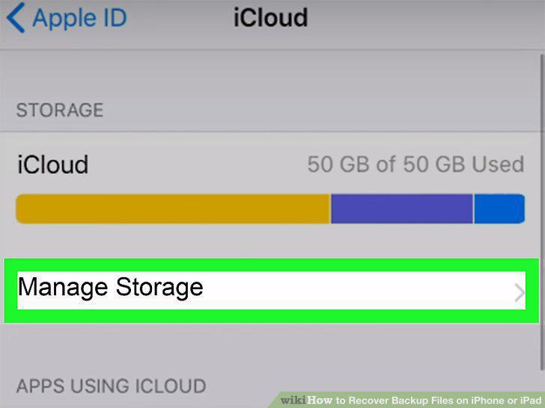Screen dimensions: 545x408
Task: Click the chevron on Manage Storage row
Action: point(520,294)
